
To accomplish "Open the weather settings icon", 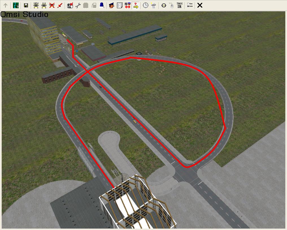I will point(154,5).
